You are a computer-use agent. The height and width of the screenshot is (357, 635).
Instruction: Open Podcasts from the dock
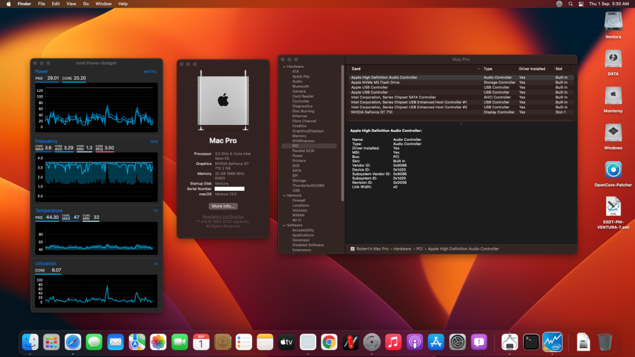coord(415,342)
